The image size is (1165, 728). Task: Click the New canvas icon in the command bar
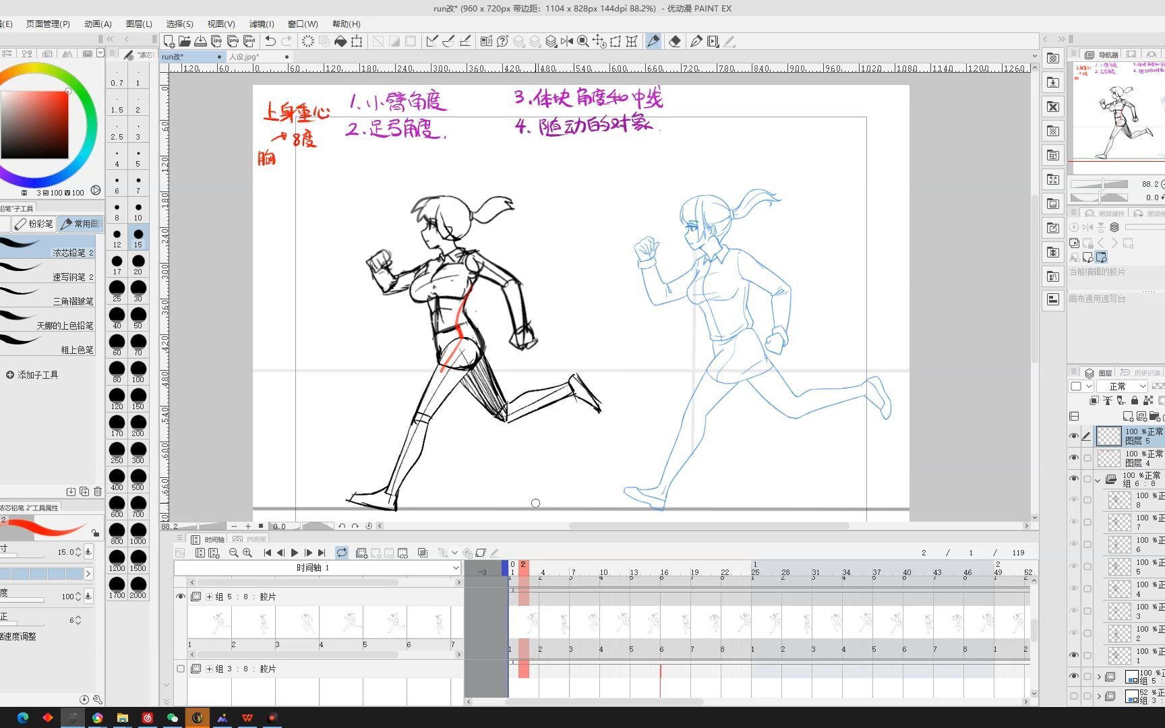click(169, 41)
